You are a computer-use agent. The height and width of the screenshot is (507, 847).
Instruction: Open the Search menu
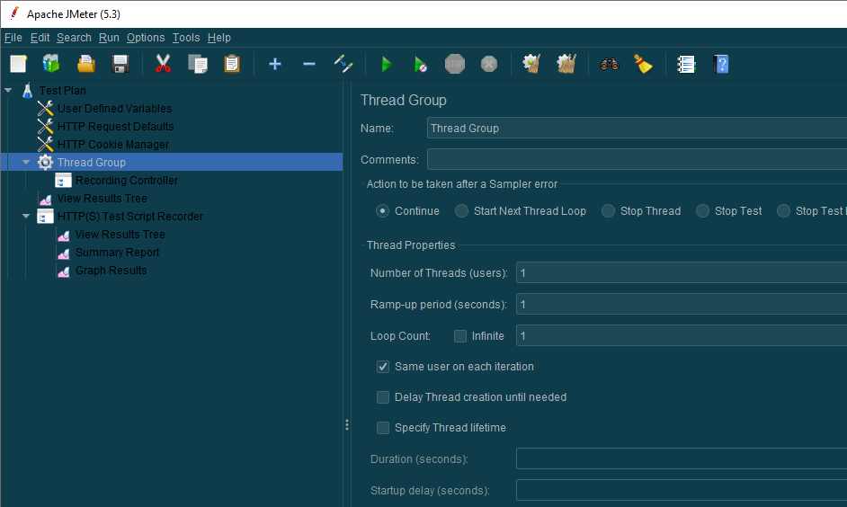pos(74,37)
